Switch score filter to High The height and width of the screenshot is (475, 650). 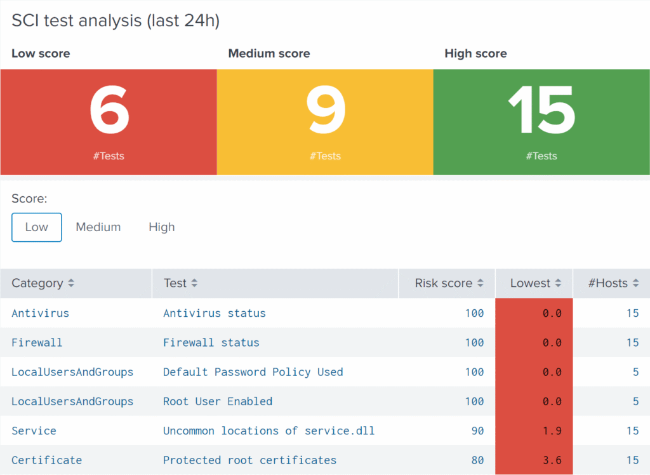(162, 227)
